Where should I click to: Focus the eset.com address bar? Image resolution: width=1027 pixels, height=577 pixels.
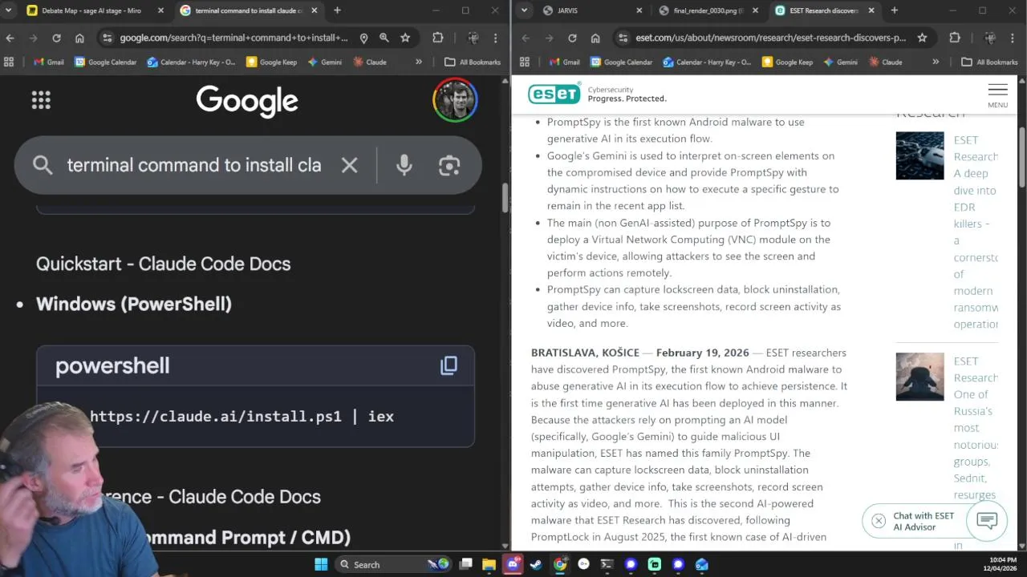(x=770, y=38)
